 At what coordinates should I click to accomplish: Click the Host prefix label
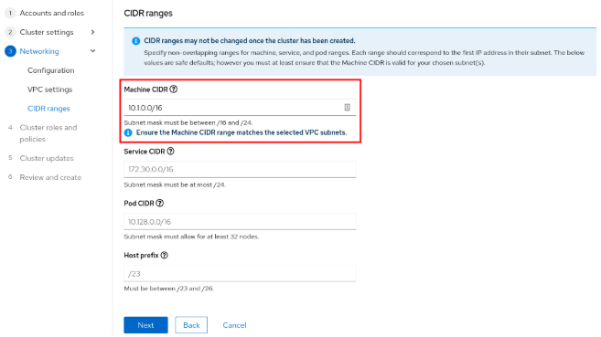coord(141,255)
